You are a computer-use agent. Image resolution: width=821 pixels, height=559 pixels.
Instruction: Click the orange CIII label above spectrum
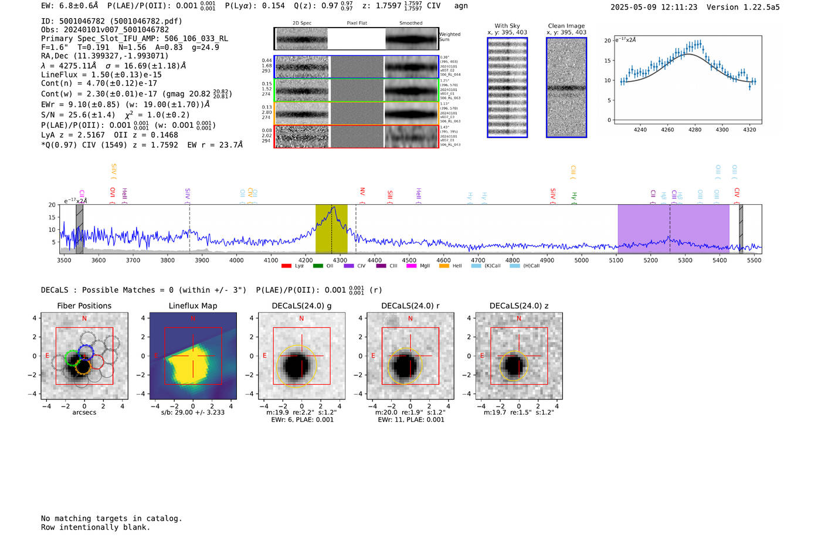click(573, 172)
